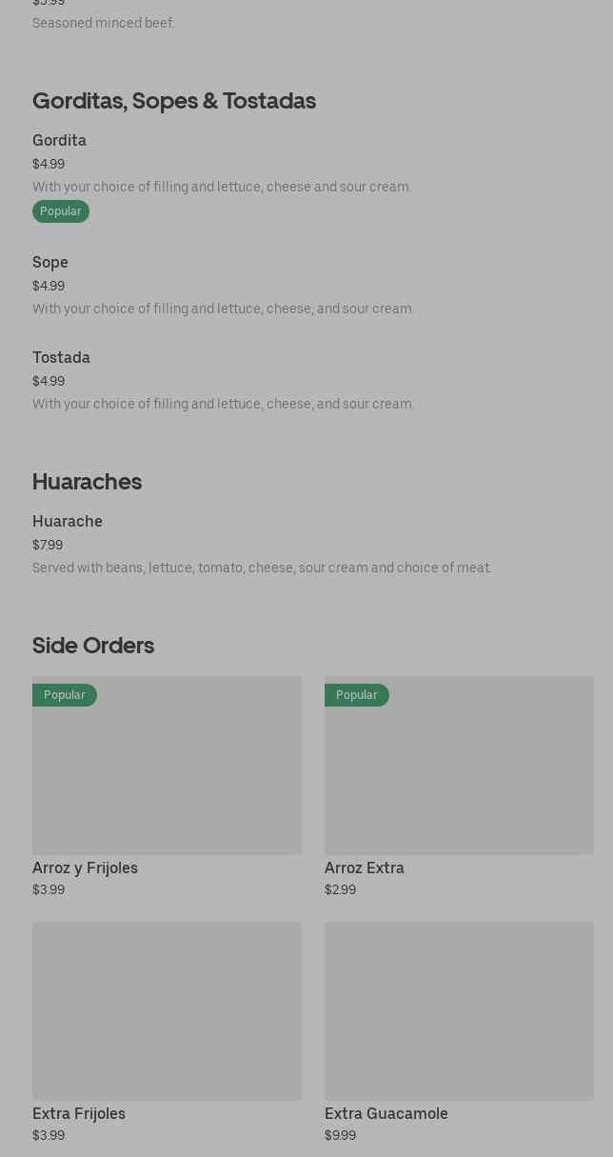
Task: Click the Arroz y Frijoles photo
Action: [x=167, y=776]
